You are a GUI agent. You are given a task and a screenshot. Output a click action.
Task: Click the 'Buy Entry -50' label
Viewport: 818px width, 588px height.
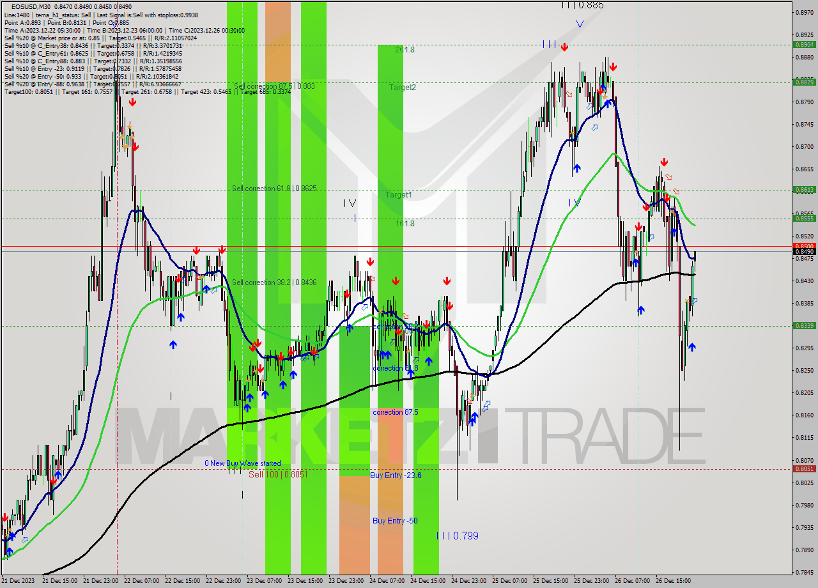(395, 521)
